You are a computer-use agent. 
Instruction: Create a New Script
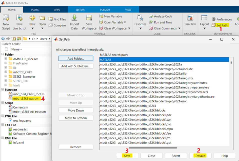[x=6, y=22]
